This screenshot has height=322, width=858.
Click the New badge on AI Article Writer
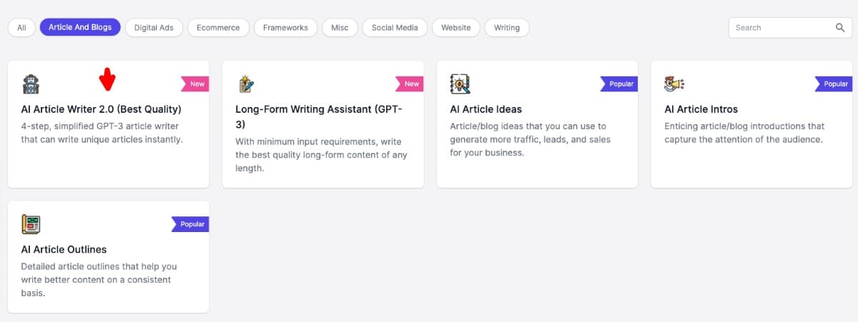(x=196, y=84)
